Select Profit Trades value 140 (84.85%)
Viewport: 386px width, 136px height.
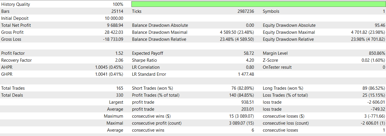pyautogui.click(x=241, y=95)
